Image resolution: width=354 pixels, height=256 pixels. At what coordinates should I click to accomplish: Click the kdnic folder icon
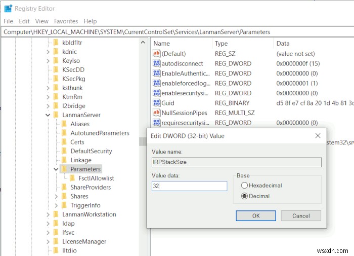tap(56, 52)
